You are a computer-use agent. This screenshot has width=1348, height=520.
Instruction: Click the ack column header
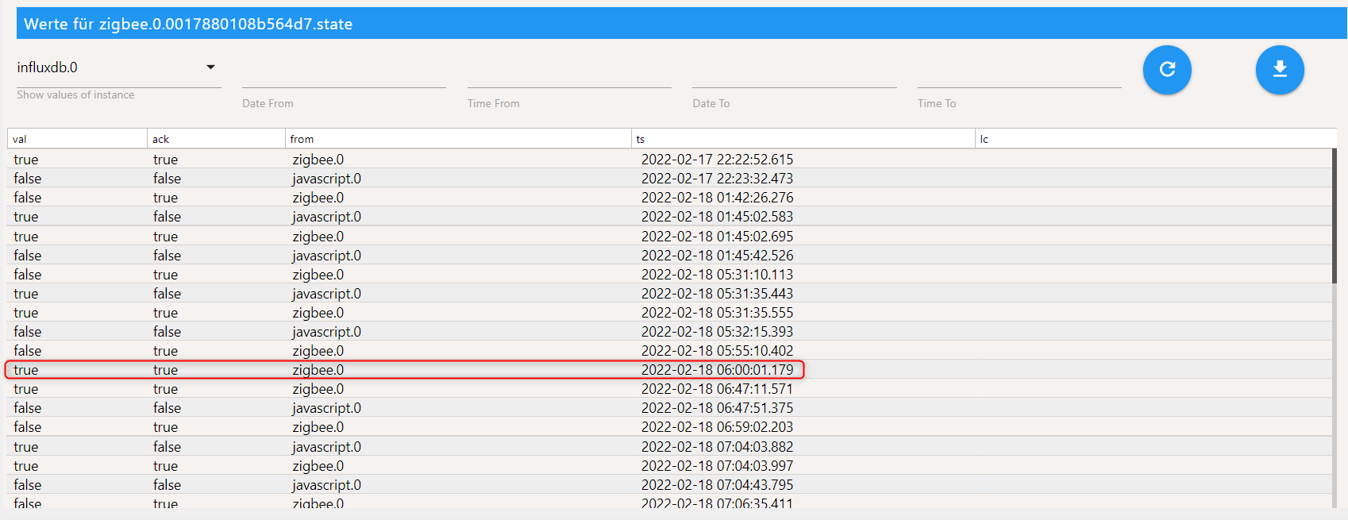coord(216,139)
